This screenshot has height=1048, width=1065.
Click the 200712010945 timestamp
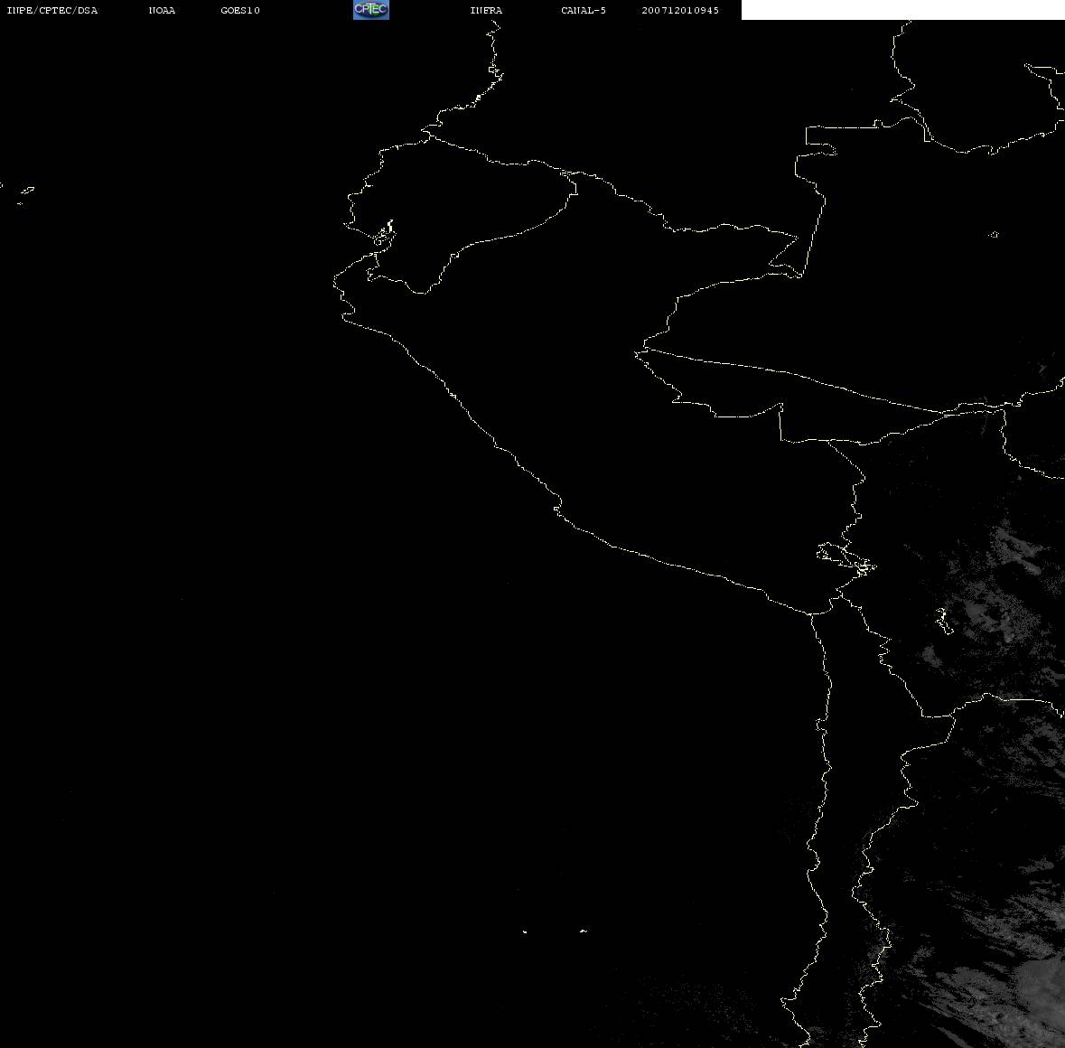point(680,11)
